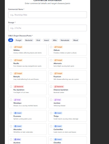Click the Insect bug icon on Cochenilles card
This screenshot has height=144, width=109.
point(56,126)
